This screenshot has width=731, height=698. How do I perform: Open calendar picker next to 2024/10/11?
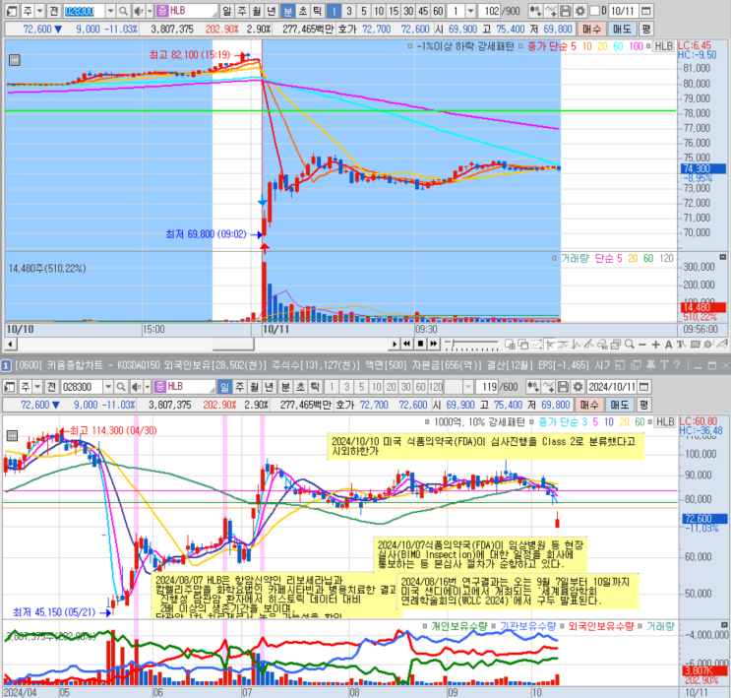click(x=643, y=386)
